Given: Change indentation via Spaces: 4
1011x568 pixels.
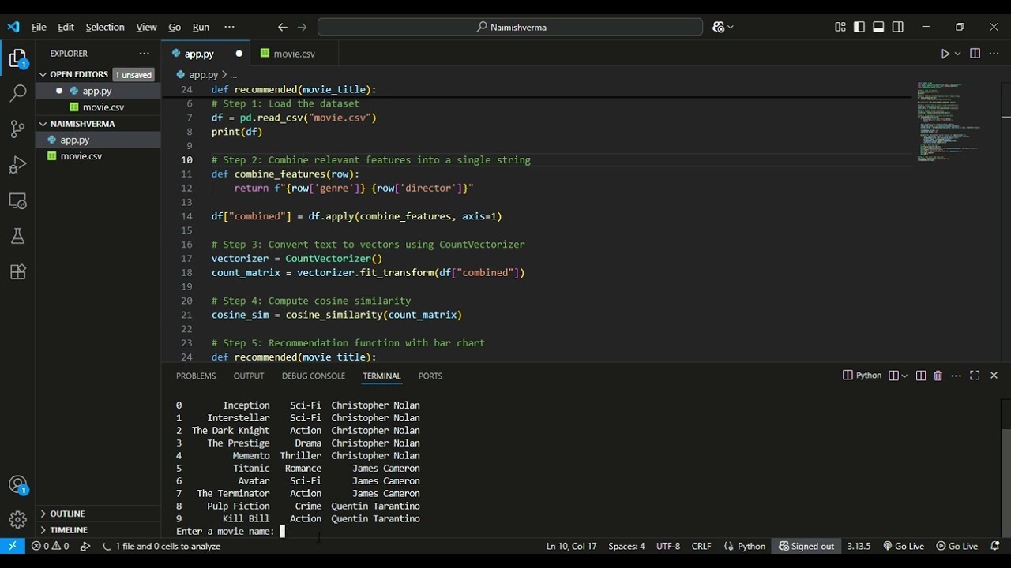Looking at the screenshot, I should coord(626,546).
